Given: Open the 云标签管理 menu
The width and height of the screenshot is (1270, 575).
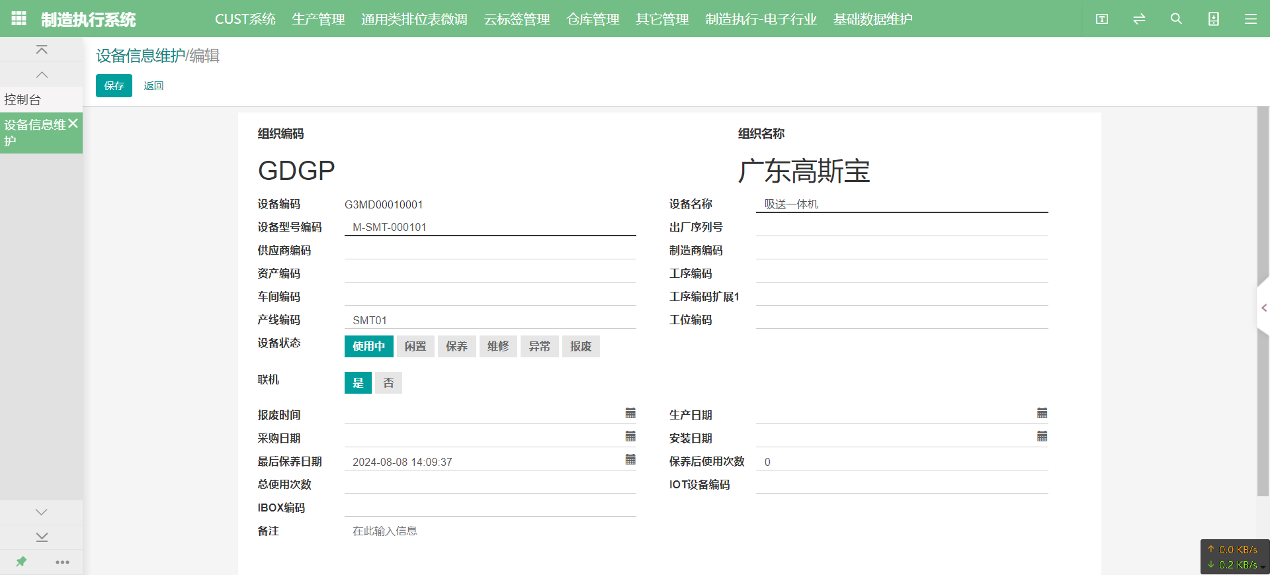Looking at the screenshot, I should point(517,19).
